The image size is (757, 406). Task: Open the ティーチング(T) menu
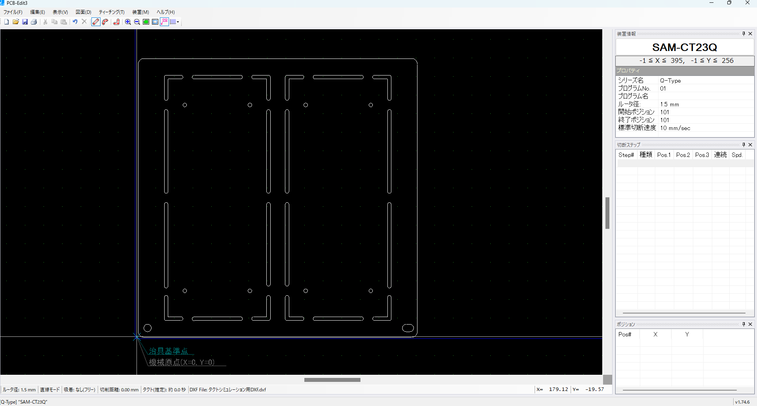point(111,12)
